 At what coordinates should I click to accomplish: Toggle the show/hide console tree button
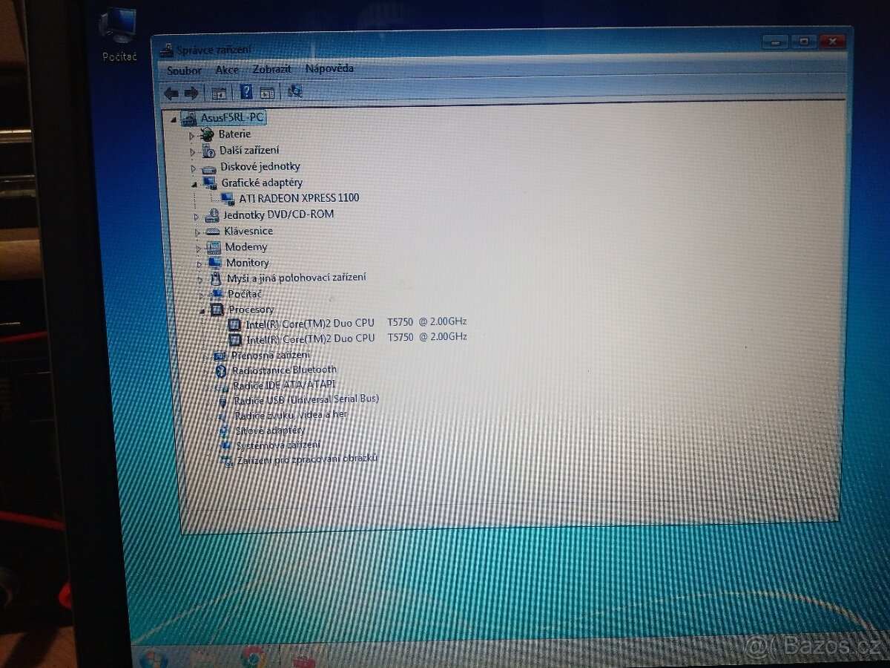coord(219,93)
